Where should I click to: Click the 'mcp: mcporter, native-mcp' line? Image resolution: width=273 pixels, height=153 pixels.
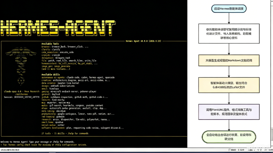56,103
